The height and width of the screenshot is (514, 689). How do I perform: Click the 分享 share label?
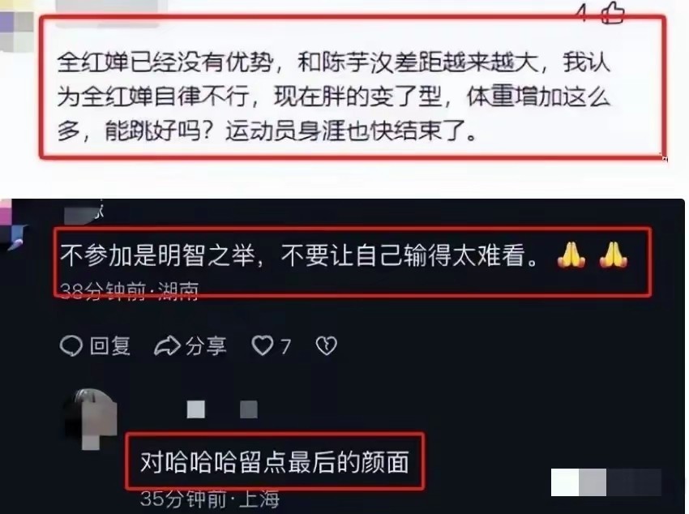(206, 345)
